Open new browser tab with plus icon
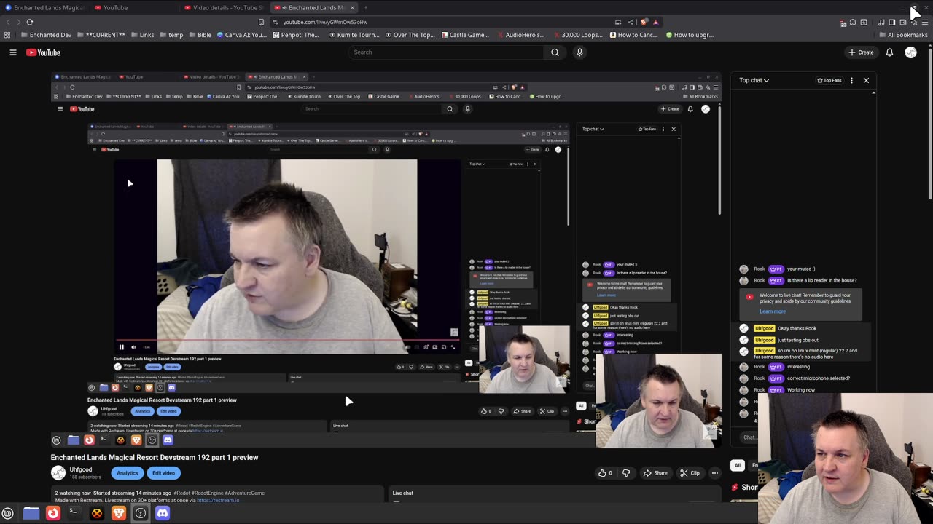This screenshot has height=524, width=933. (365, 8)
